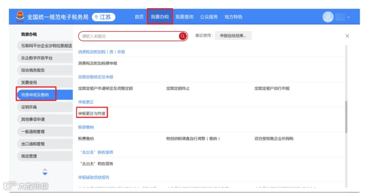Screen dimensions: 369x193
Task: Select 税费申报及缴纳 in sidebar
Action: point(45,95)
